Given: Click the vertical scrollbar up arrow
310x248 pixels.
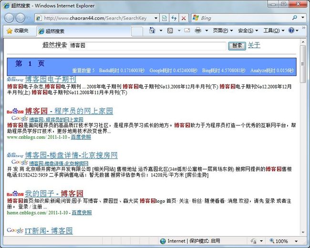Looking at the screenshot, I should tap(303, 42).
